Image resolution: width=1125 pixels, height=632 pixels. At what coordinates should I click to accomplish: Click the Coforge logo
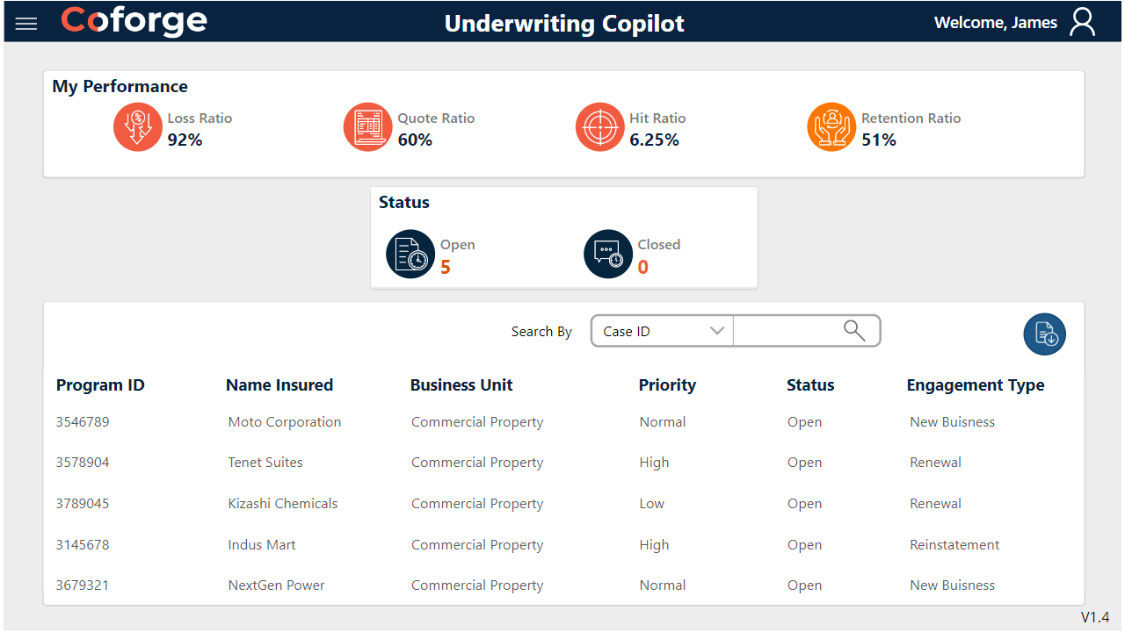click(x=134, y=22)
